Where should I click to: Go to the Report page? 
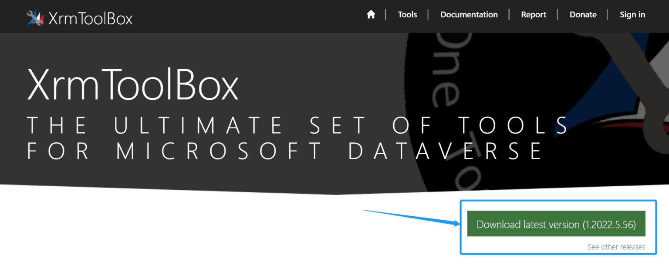tap(534, 14)
